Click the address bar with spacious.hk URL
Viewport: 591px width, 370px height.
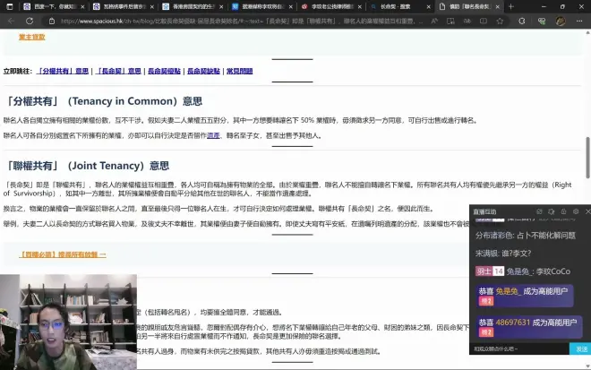(269, 22)
